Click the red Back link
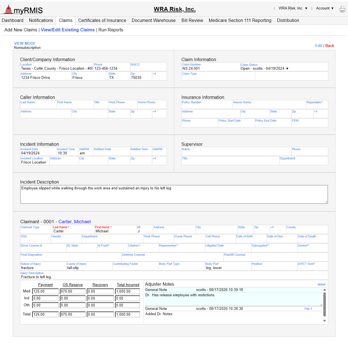This screenshot has width=348, height=349. tap(330, 46)
